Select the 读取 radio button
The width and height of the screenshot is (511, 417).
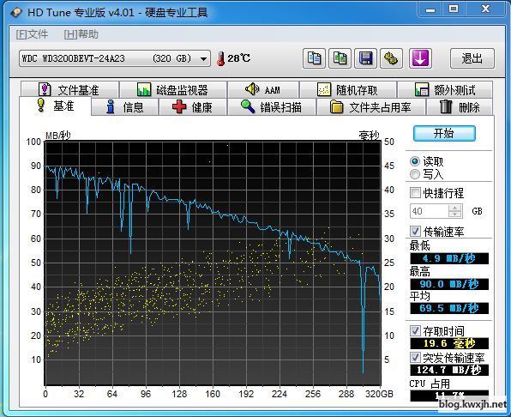coord(415,161)
